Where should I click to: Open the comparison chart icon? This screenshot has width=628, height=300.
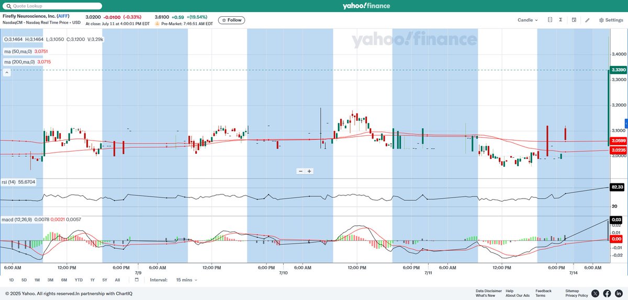pyautogui.click(x=550, y=20)
